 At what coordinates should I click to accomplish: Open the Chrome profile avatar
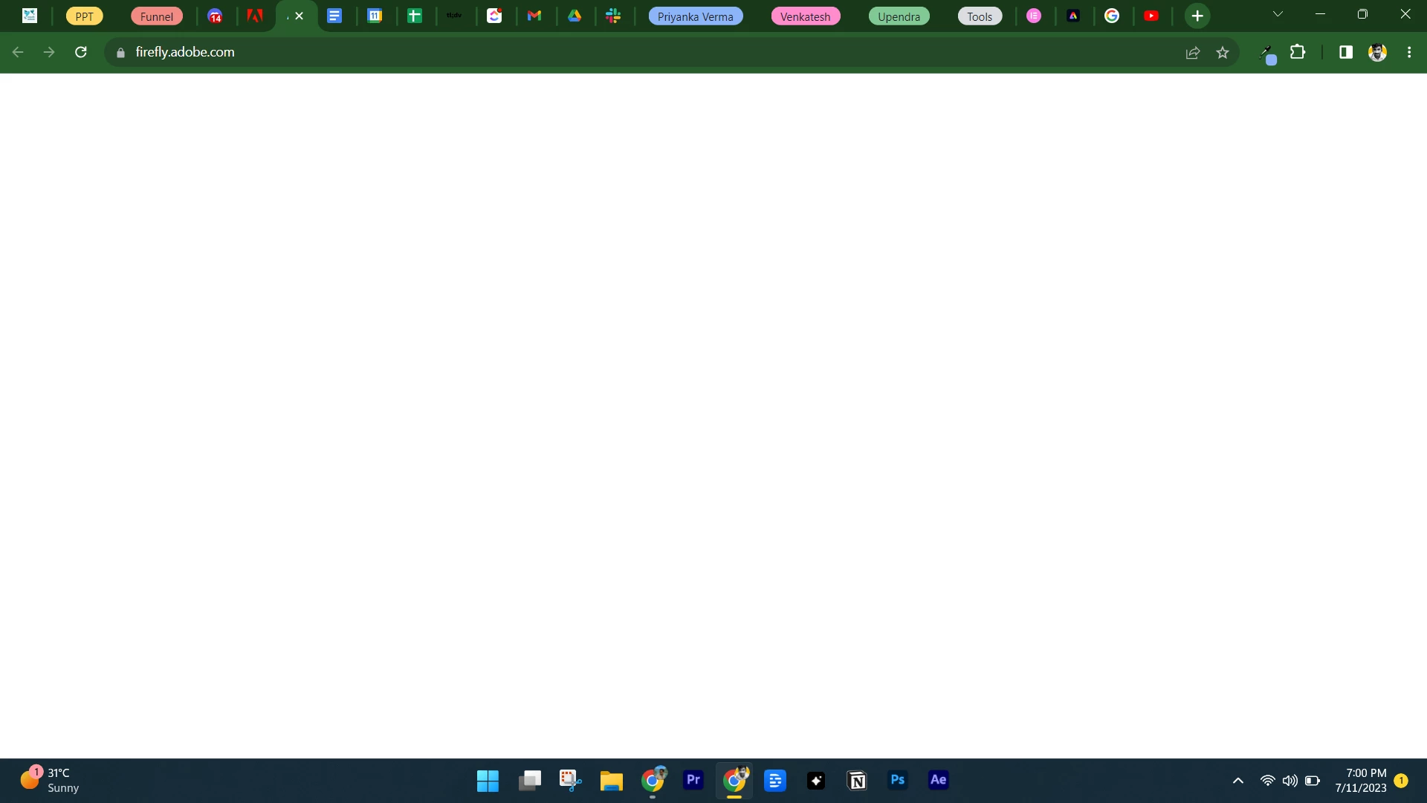(1377, 52)
